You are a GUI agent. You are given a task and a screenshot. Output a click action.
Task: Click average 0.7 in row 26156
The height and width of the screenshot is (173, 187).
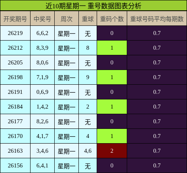(157, 165)
